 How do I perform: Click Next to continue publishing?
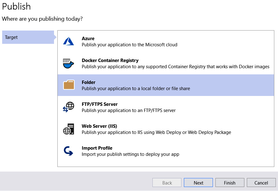coord(198,182)
